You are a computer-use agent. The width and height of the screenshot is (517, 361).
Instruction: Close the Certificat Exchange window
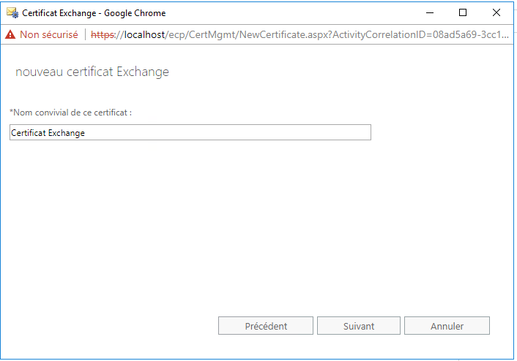click(496, 12)
